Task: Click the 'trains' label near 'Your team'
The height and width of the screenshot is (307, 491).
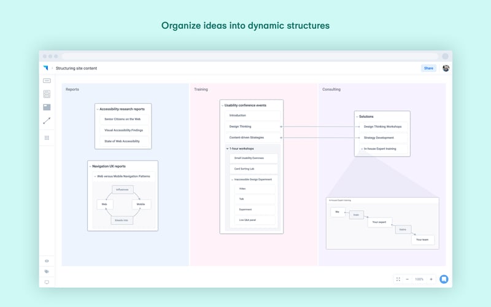Action: pos(403,230)
